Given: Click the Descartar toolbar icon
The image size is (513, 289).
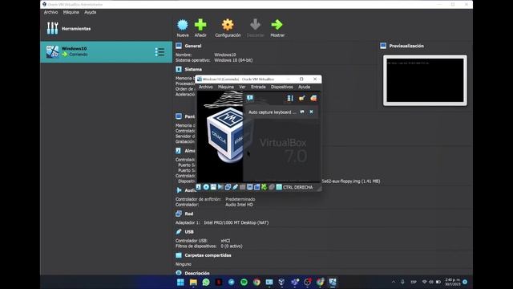Looking at the screenshot, I should [255, 28].
